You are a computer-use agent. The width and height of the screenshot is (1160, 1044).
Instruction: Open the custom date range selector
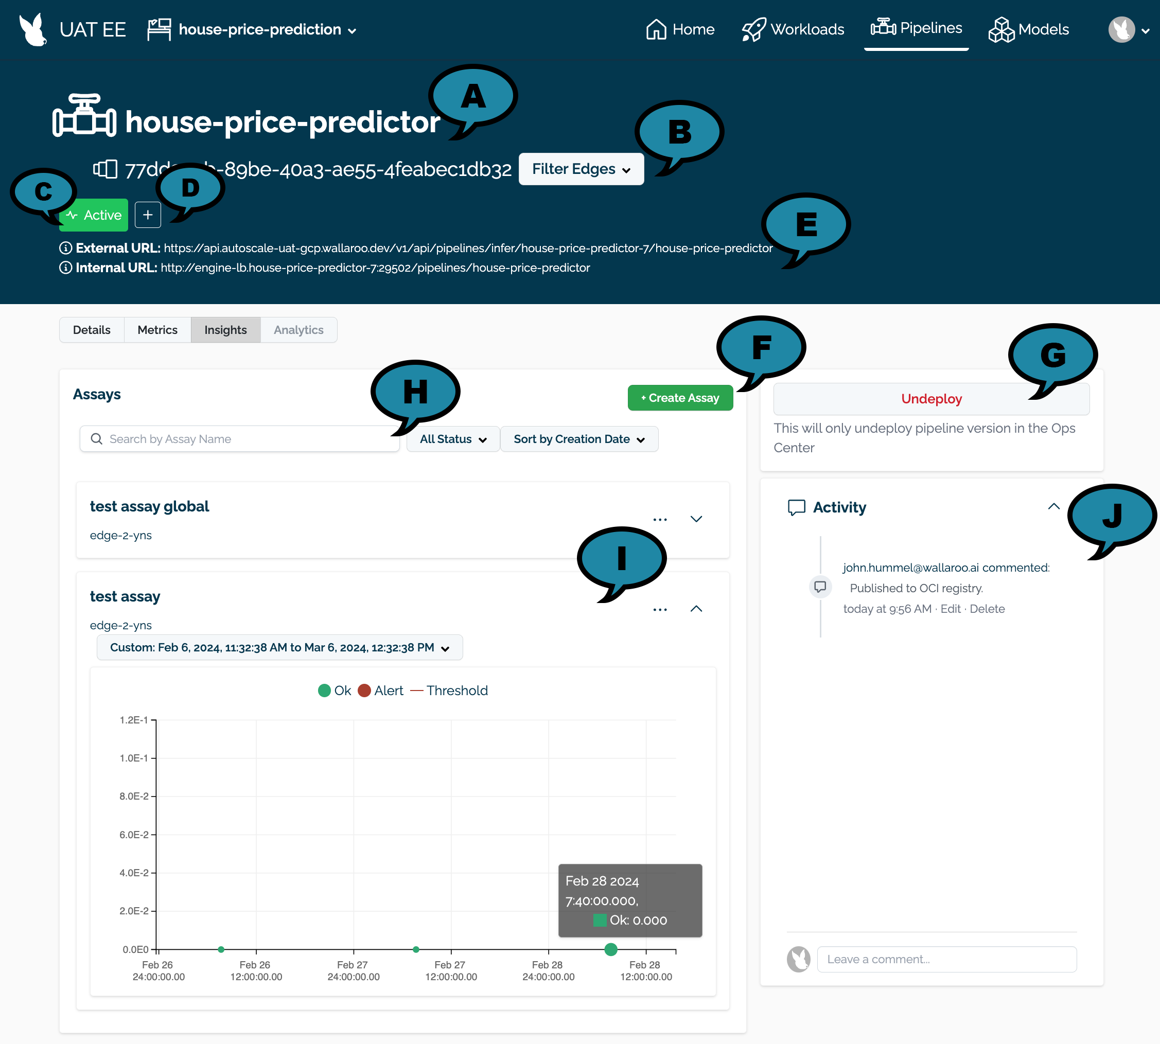pyautogui.click(x=279, y=647)
